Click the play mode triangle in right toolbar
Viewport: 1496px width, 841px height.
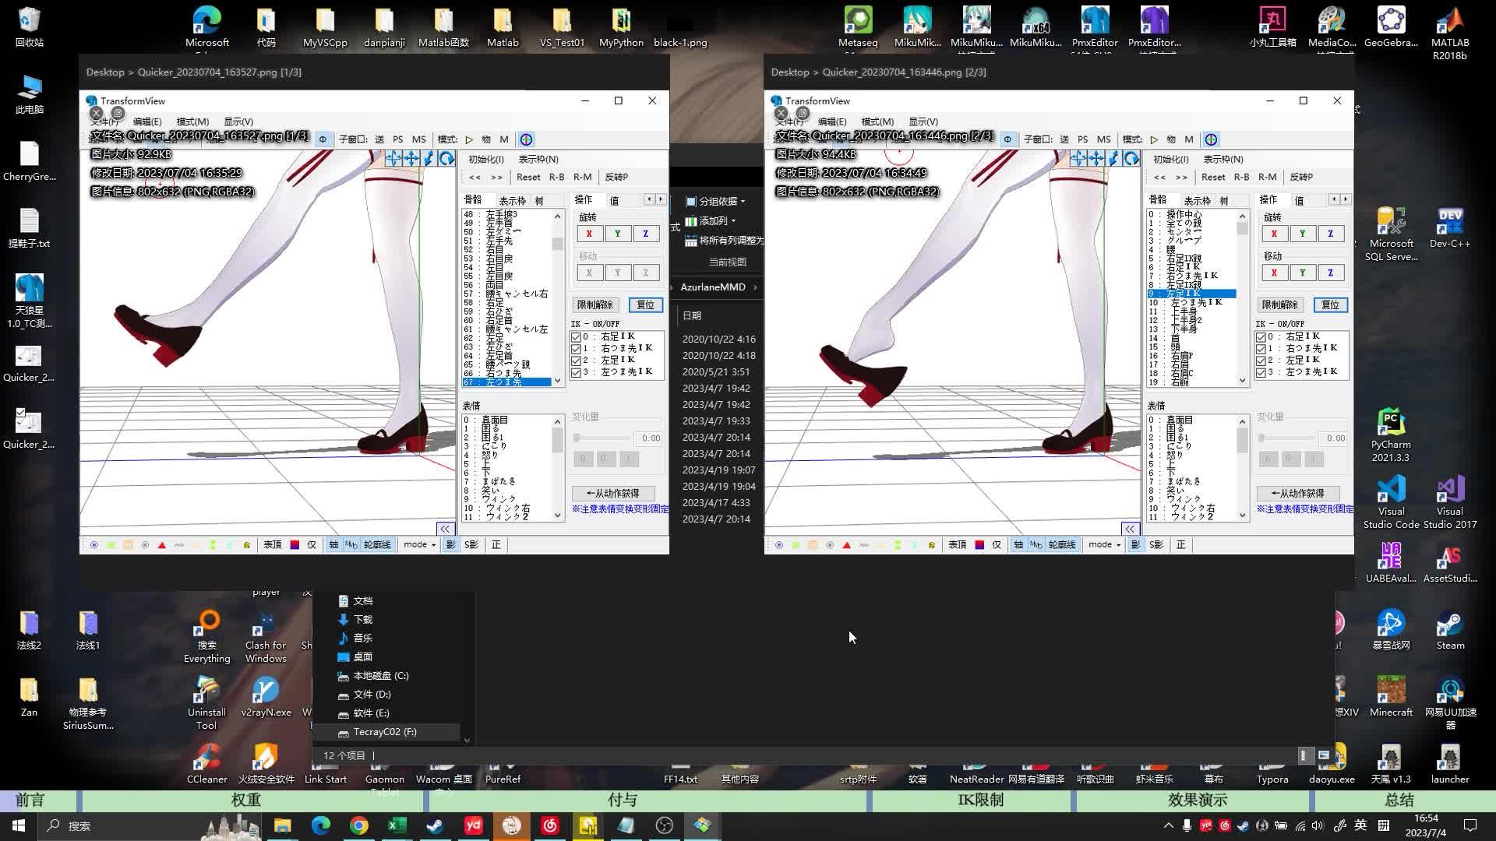[x=1154, y=139]
